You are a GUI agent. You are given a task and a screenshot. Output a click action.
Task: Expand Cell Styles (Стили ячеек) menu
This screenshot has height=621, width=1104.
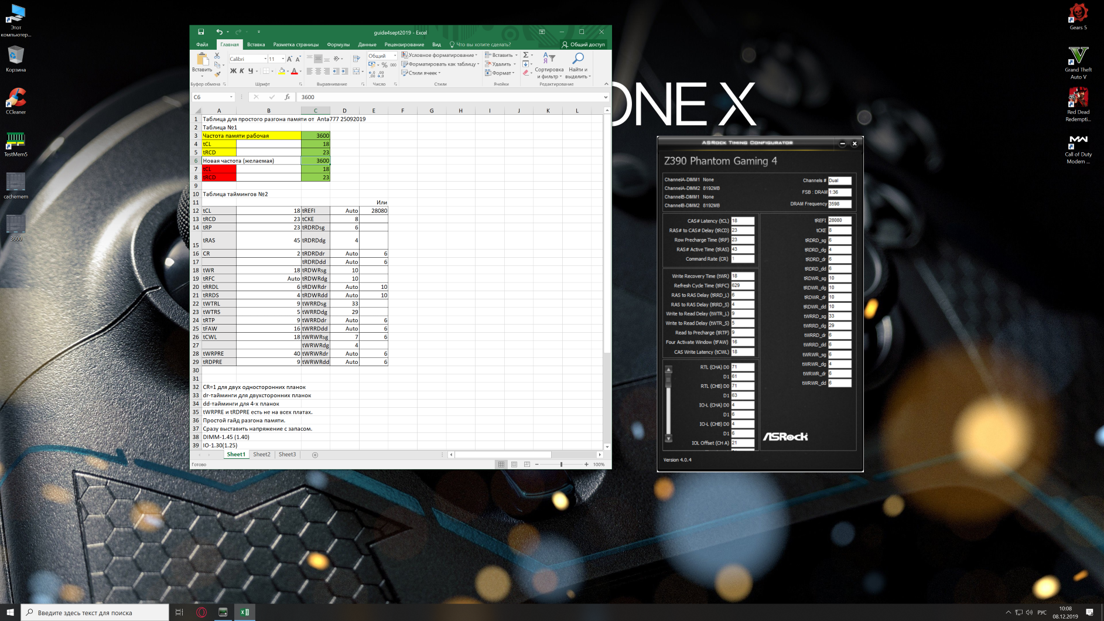click(421, 73)
